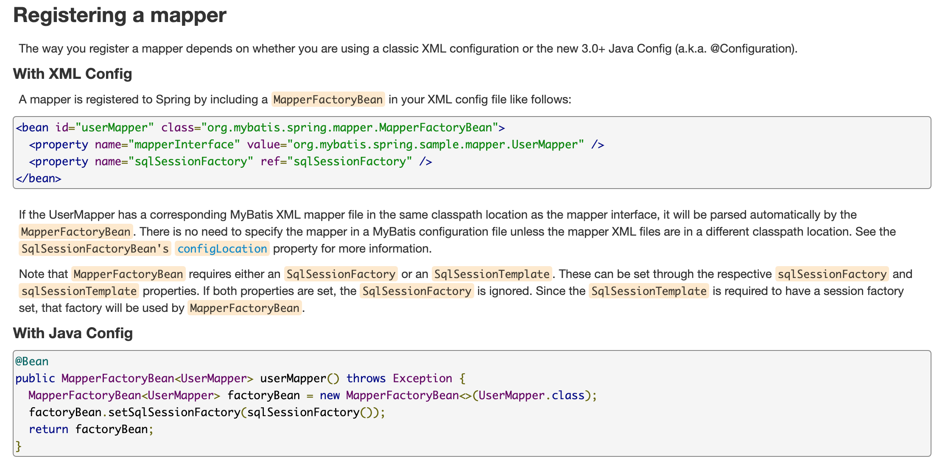Click the @Bean annotation in Java code
This screenshot has height=467, width=934.
(32, 361)
